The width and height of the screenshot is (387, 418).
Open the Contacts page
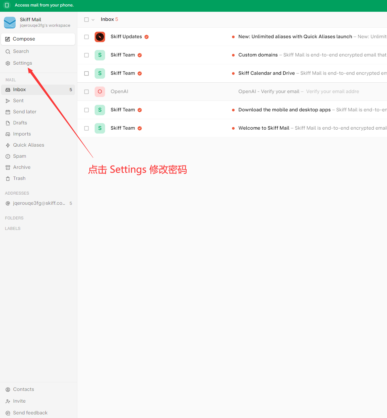[x=38, y=390]
